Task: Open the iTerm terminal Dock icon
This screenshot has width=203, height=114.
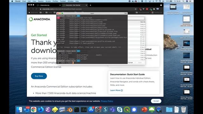Action: tap(77, 110)
